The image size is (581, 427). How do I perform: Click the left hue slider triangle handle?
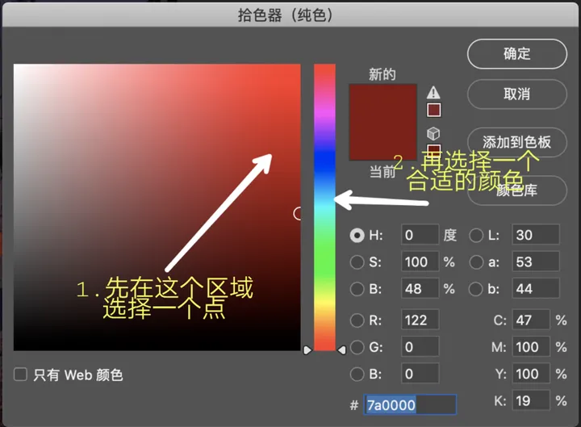pyautogui.click(x=307, y=350)
